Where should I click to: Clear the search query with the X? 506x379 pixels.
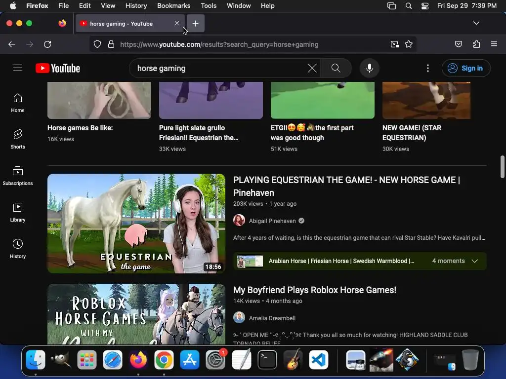(312, 68)
